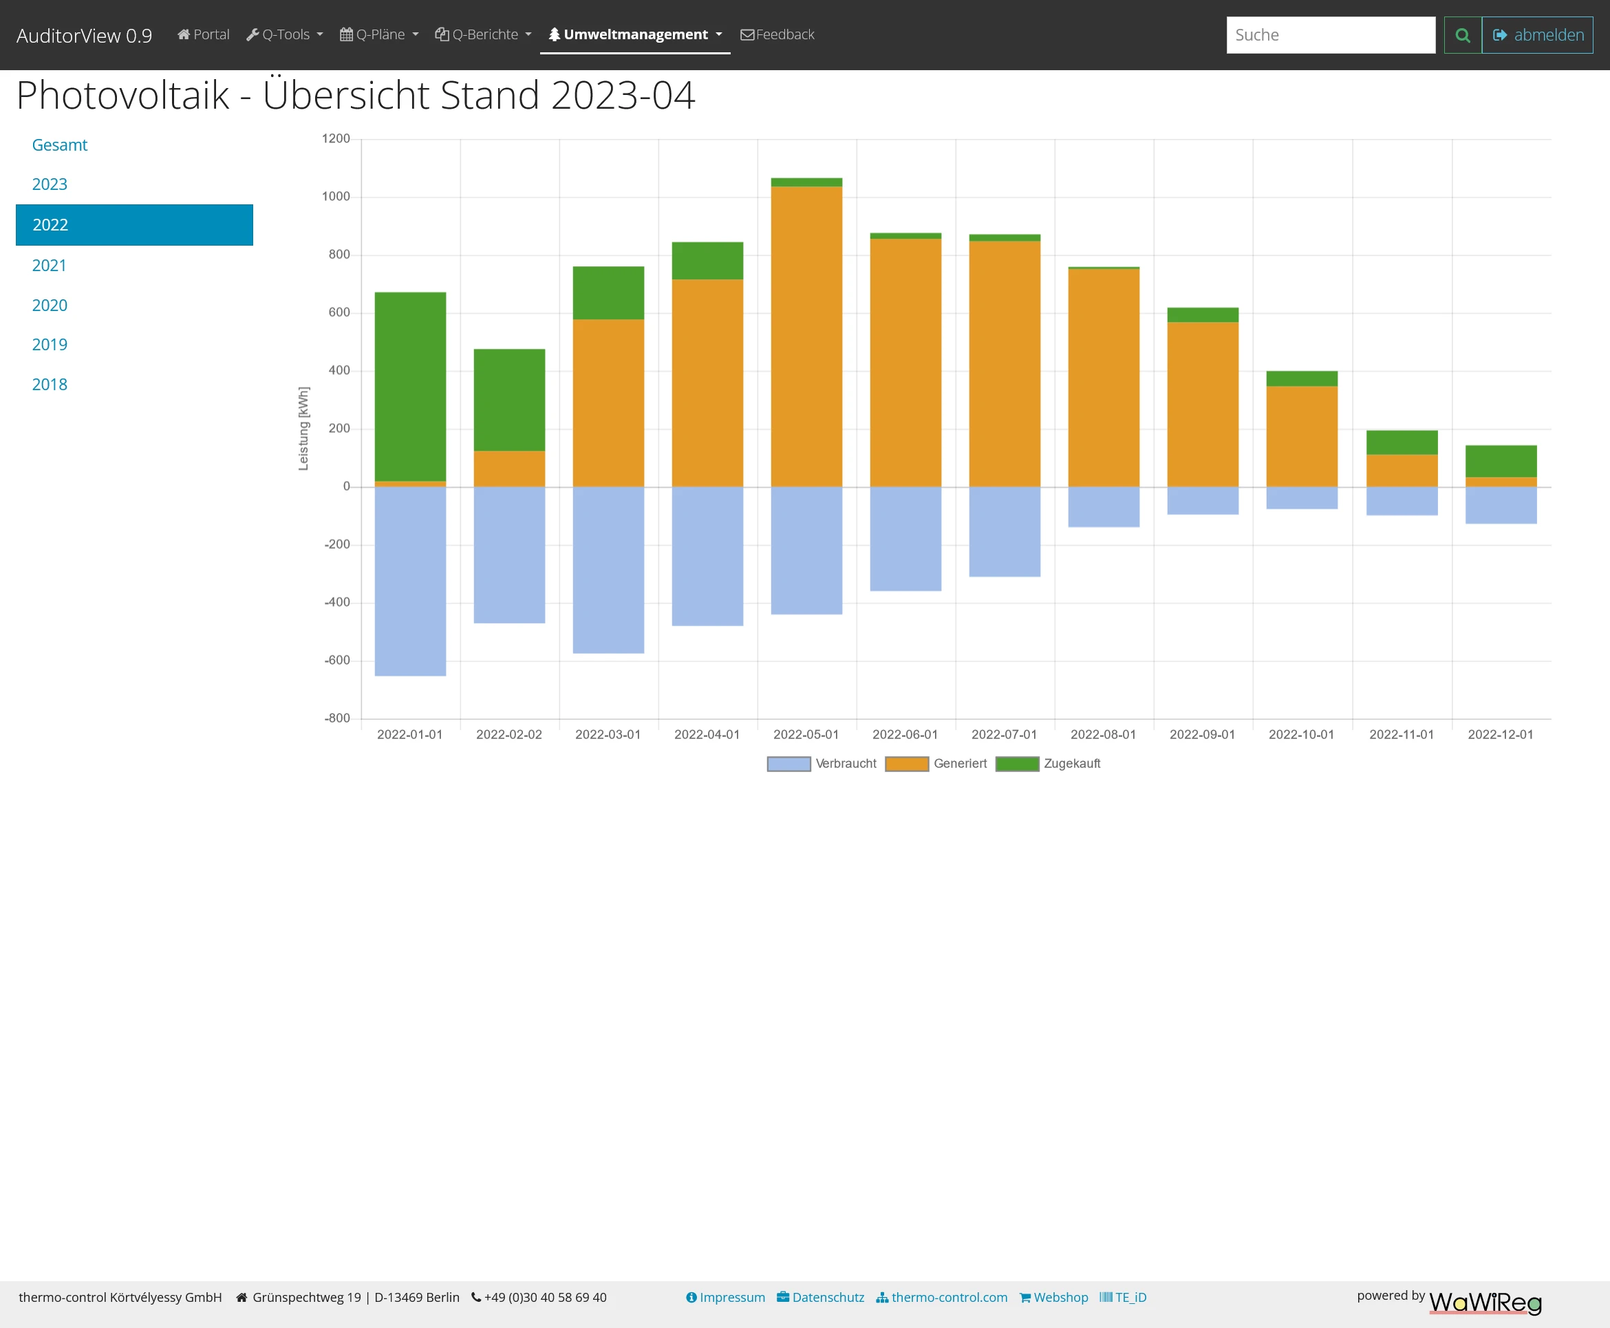Click the blue Verbraucht bar for 2022-07-01

[1005, 532]
